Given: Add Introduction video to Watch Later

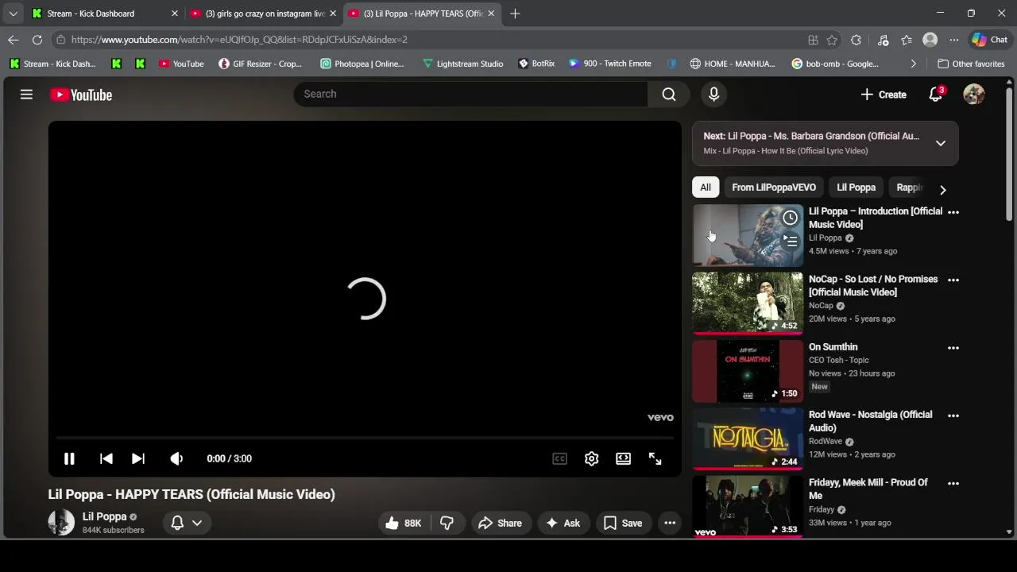Looking at the screenshot, I should [x=790, y=218].
